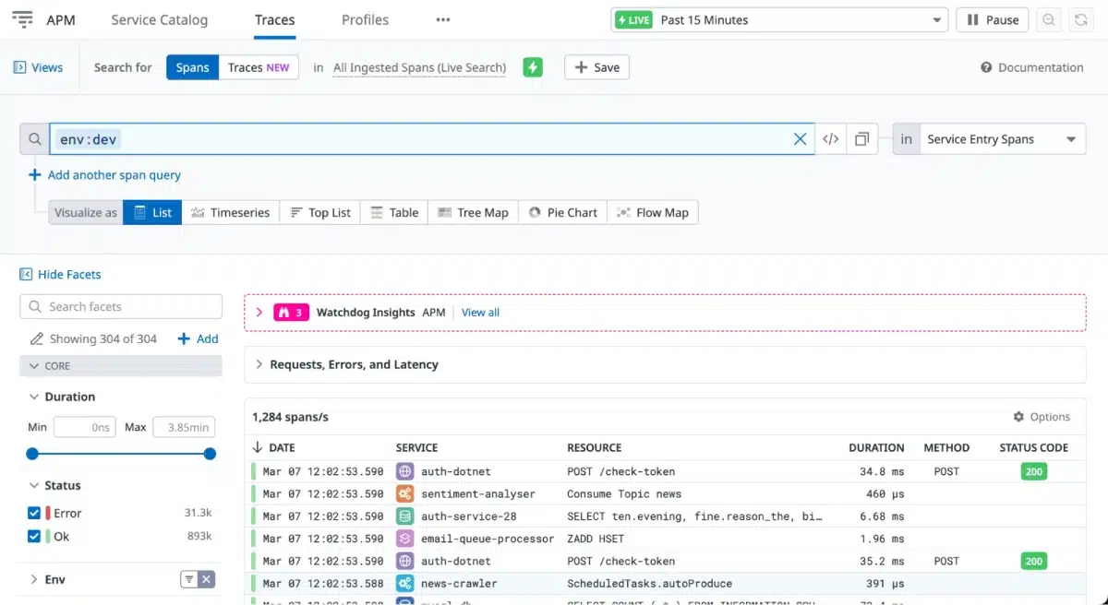
Task: Visualize as Table
Action: (x=394, y=212)
